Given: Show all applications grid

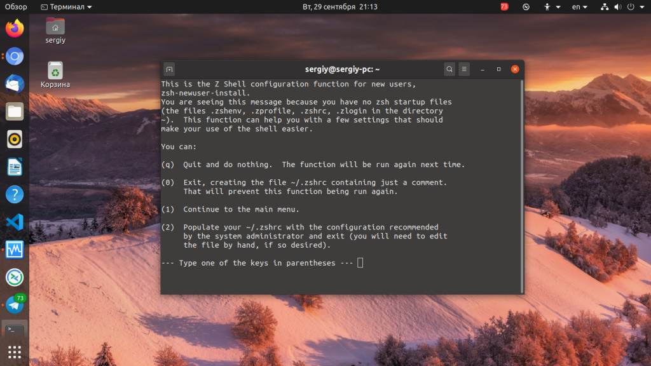Looking at the screenshot, I should [15, 351].
